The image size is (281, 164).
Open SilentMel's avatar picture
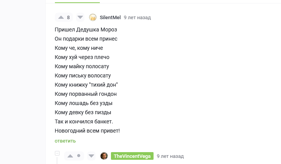tap(93, 17)
